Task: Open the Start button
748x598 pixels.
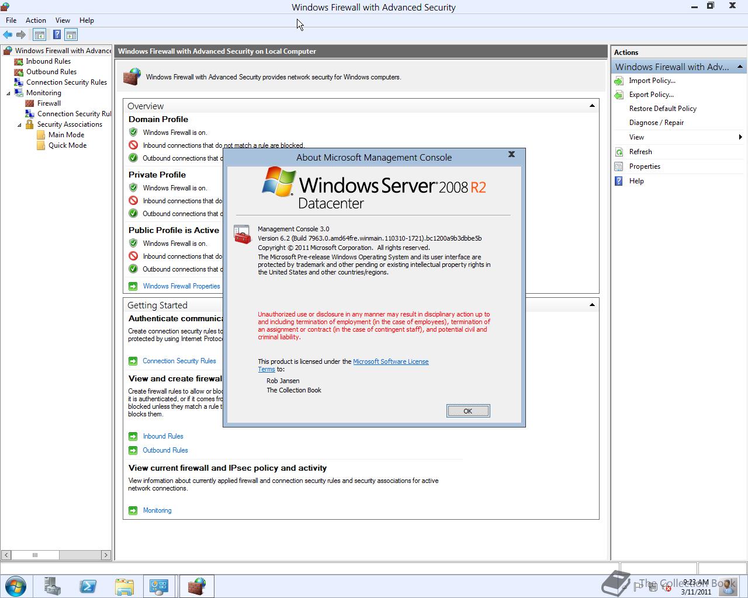Action: 16,586
